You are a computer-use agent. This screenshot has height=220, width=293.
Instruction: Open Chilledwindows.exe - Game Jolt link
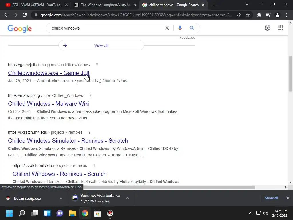point(49,73)
